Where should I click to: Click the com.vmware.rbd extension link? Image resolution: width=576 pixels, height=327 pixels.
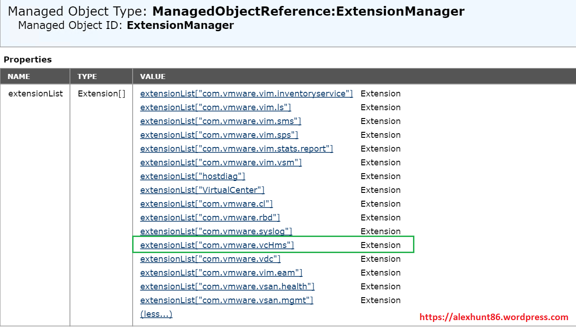point(210,218)
